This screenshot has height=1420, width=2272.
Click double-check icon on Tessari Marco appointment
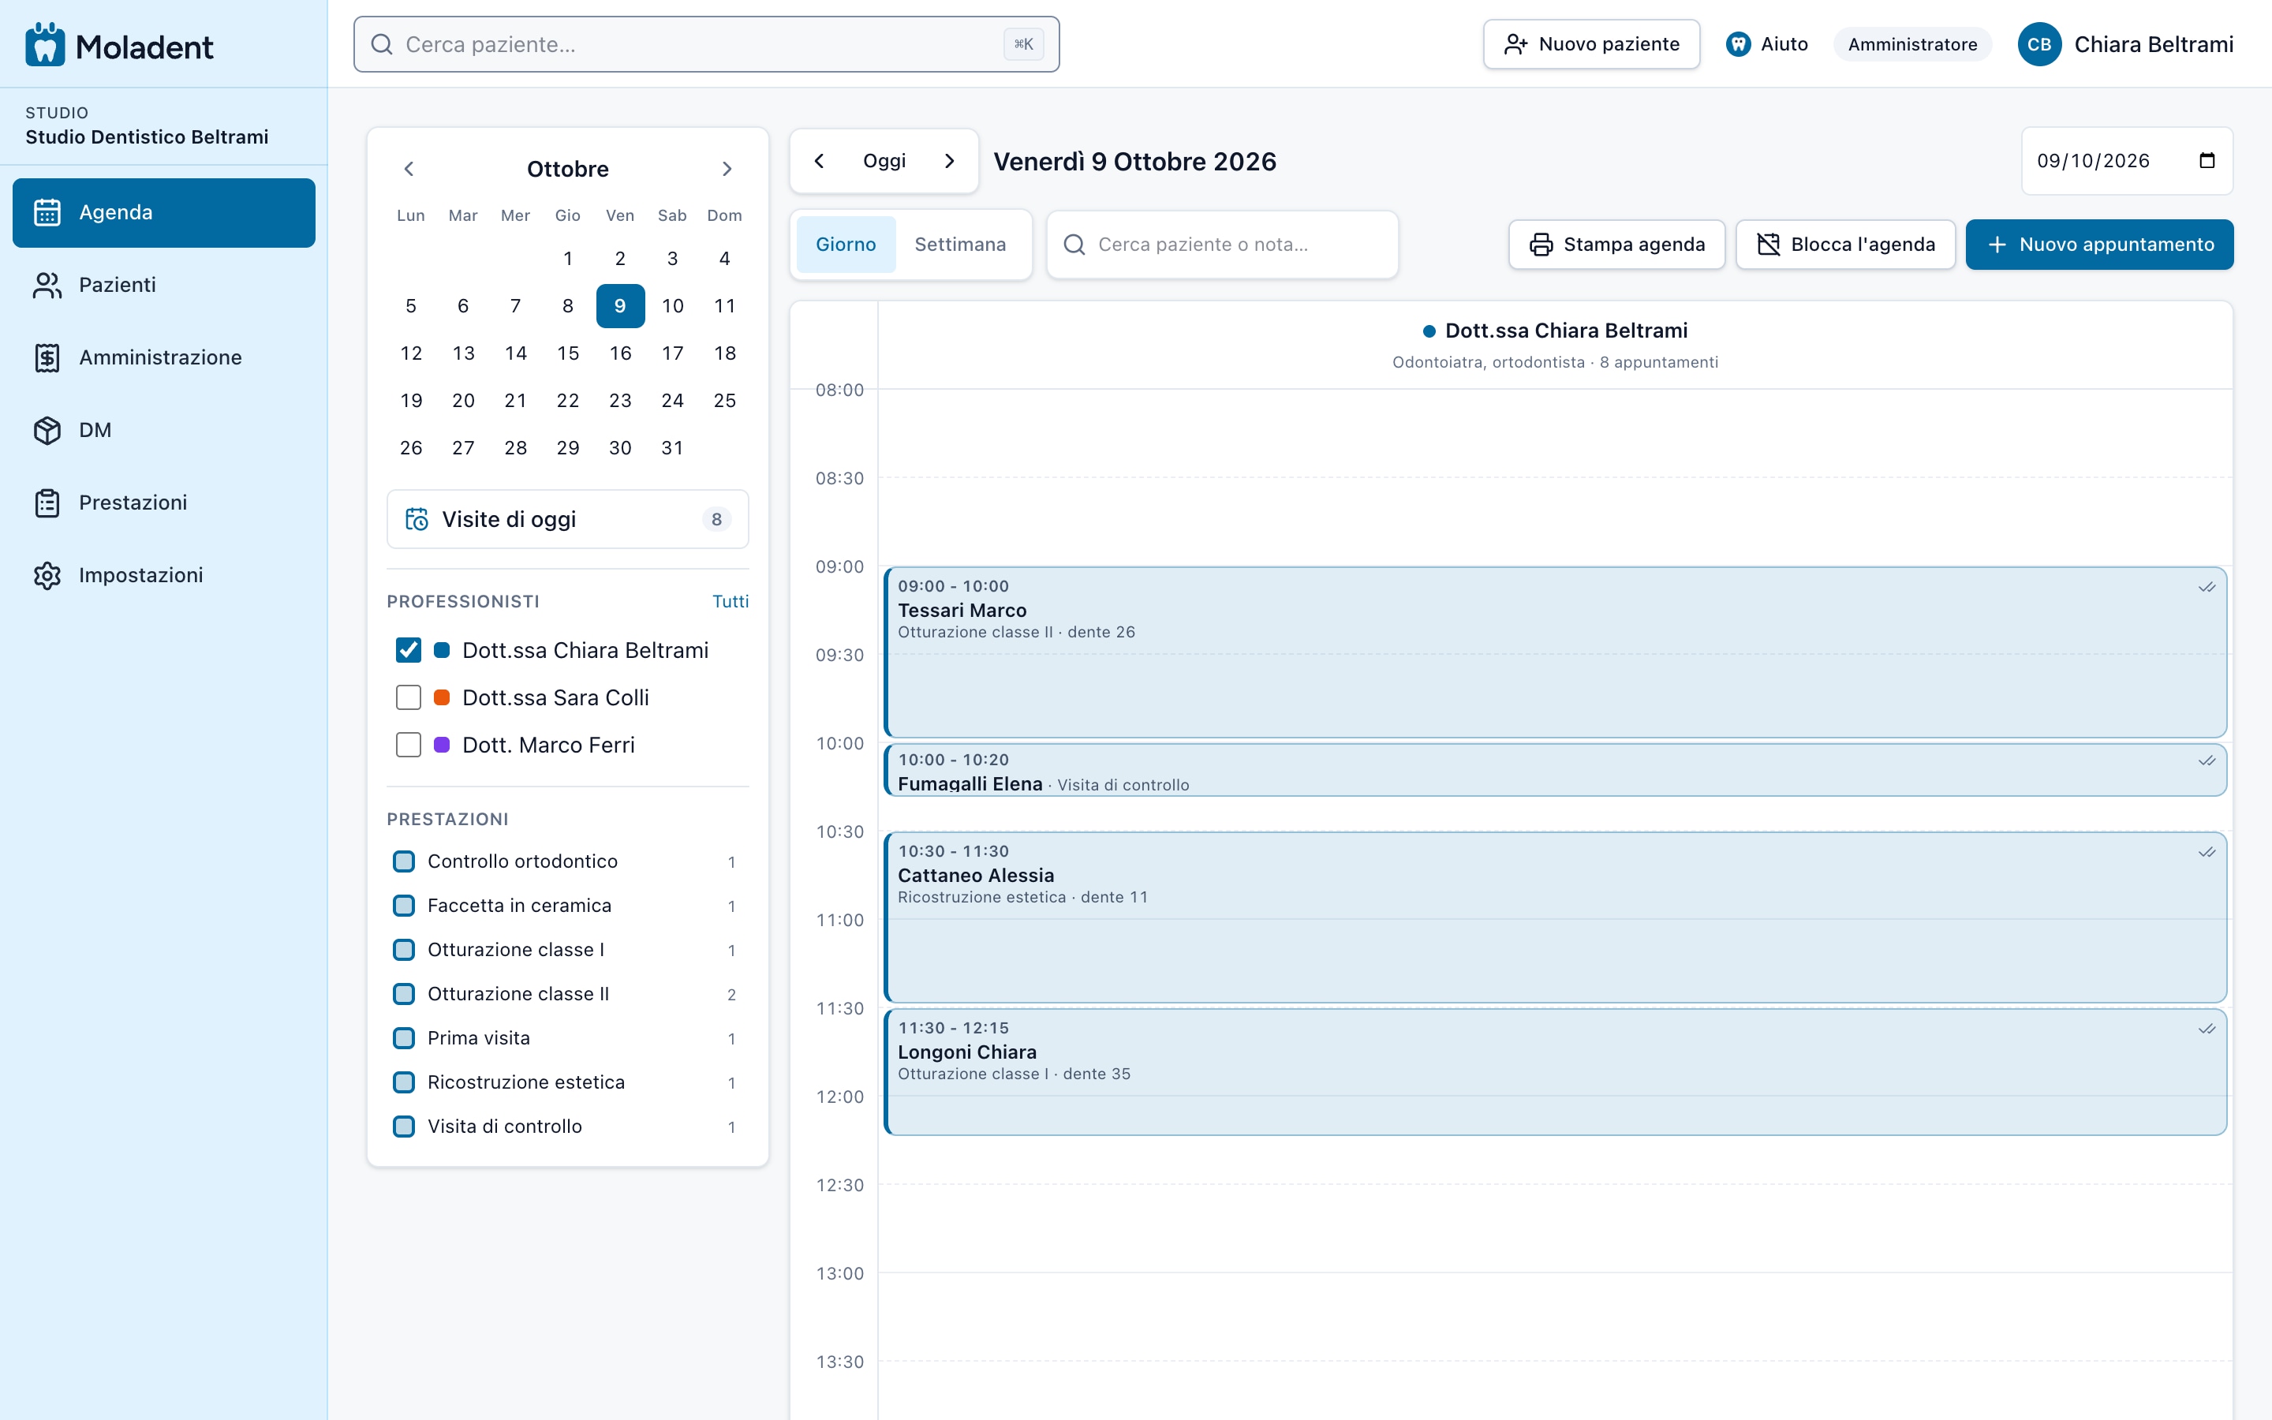click(x=2207, y=587)
